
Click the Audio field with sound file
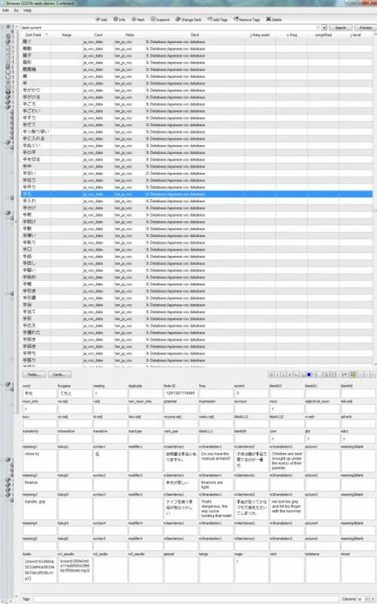(x=40, y=570)
